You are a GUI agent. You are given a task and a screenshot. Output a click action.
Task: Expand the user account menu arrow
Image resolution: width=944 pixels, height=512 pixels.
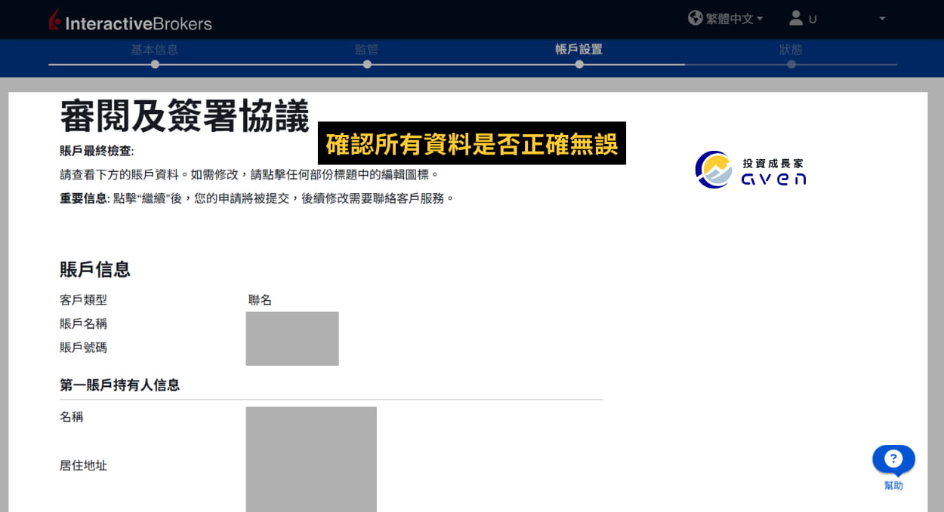[x=882, y=19]
